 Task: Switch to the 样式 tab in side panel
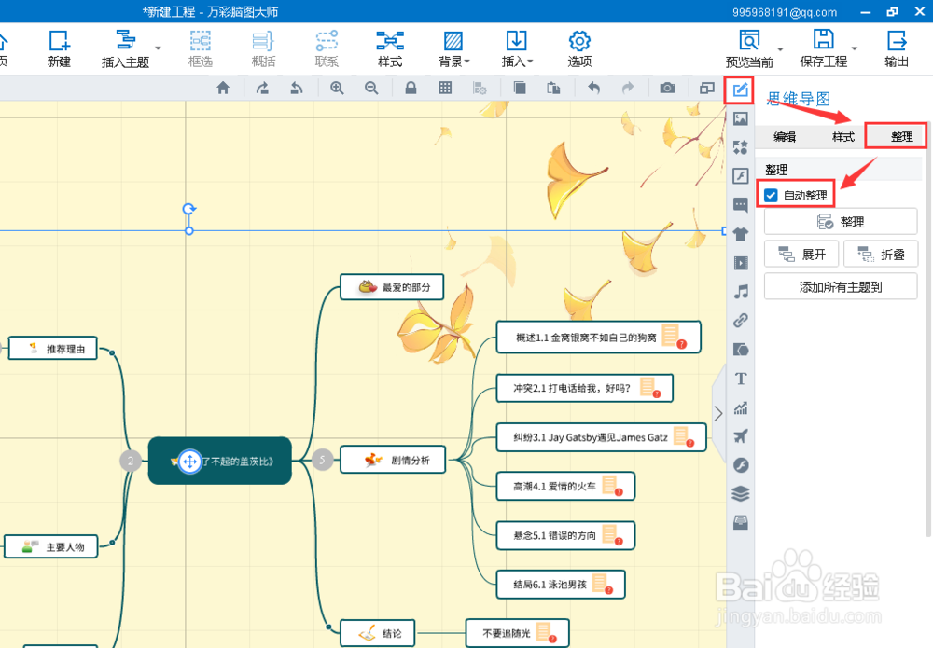pyautogui.click(x=842, y=137)
